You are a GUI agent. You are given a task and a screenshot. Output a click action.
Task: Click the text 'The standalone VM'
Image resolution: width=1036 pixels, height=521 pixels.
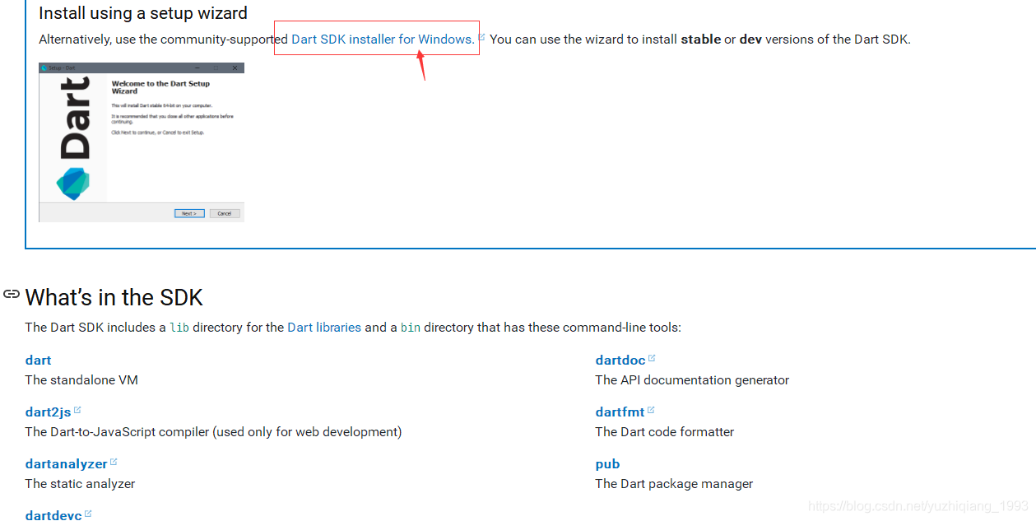point(81,380)
